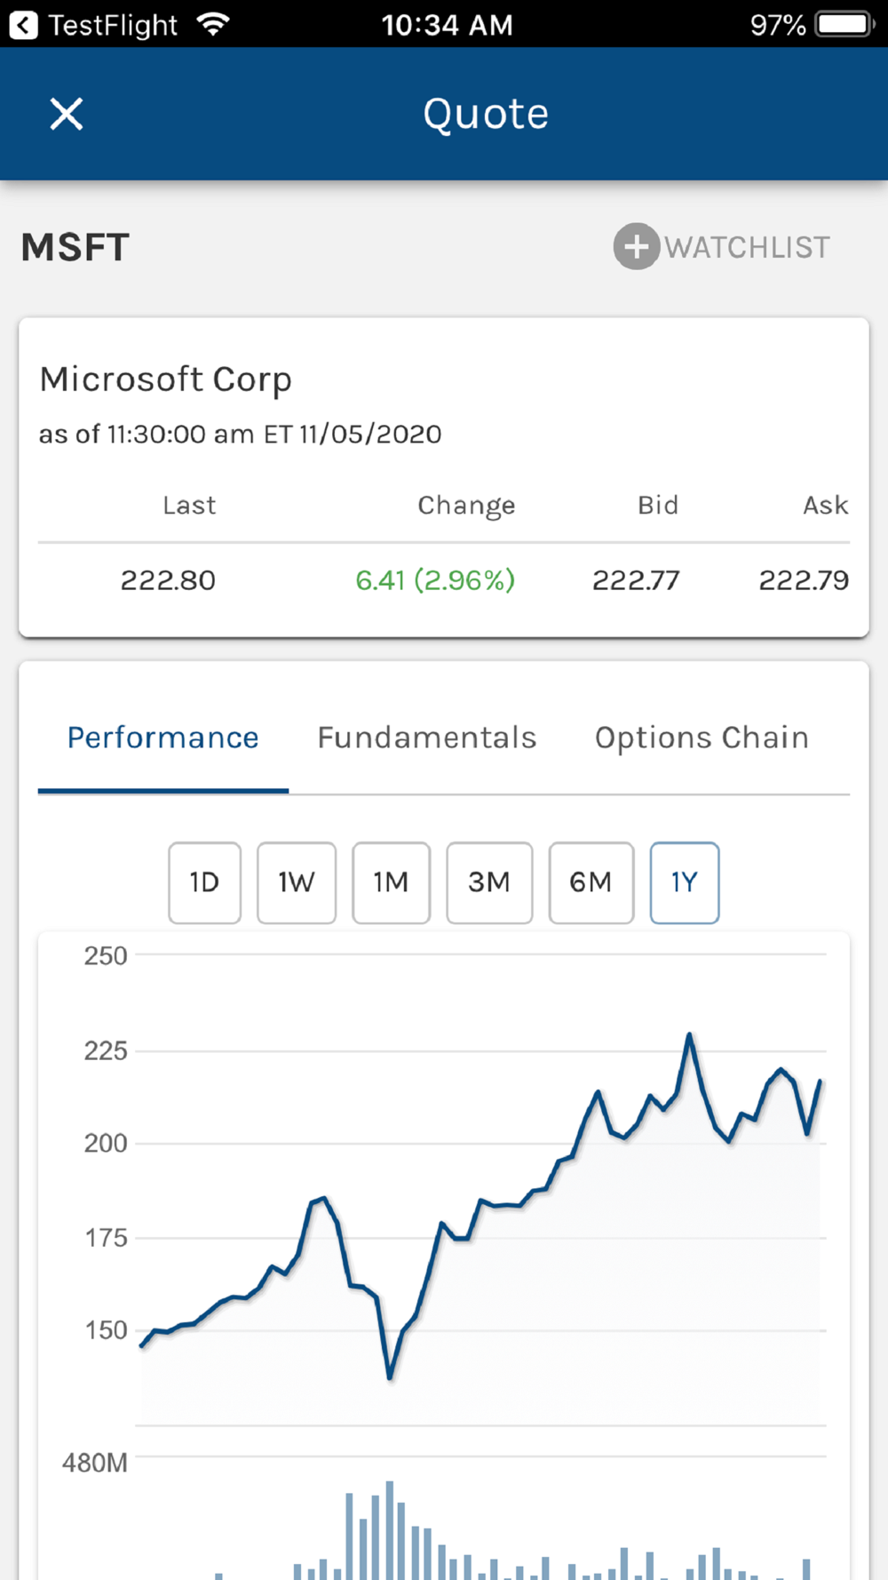Set chart period to 6M
Screen dimensions: 888x1580
pyautogui.click(x=591, y=882)
